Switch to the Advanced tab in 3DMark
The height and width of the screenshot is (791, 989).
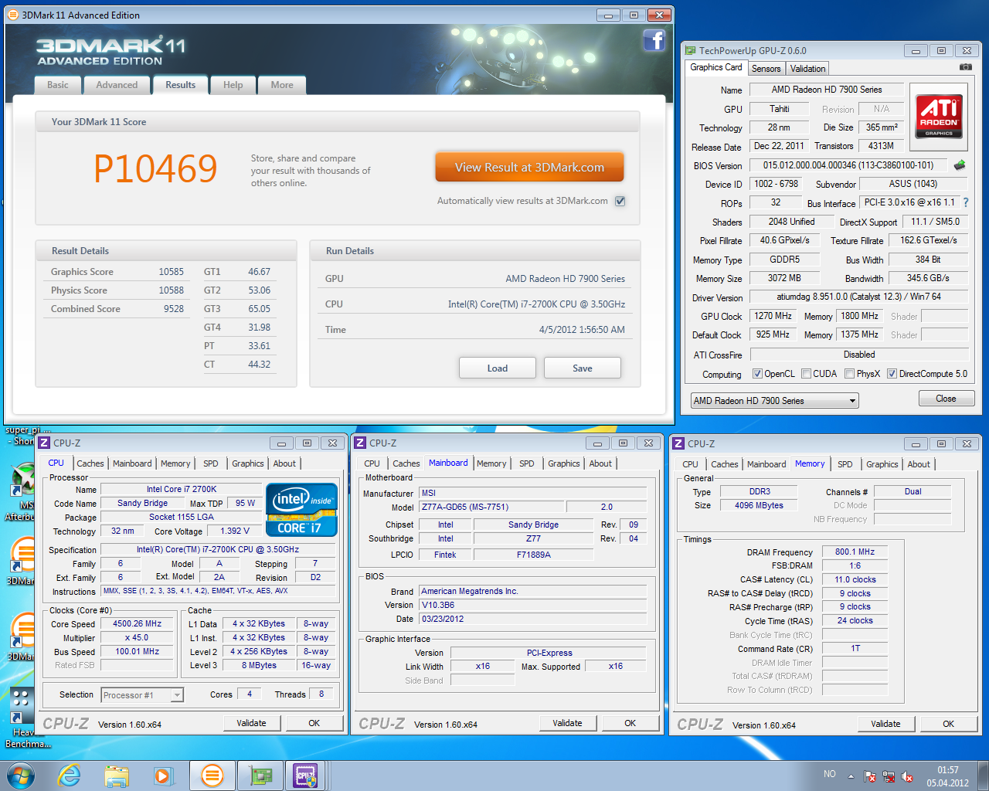coord(117,85)
